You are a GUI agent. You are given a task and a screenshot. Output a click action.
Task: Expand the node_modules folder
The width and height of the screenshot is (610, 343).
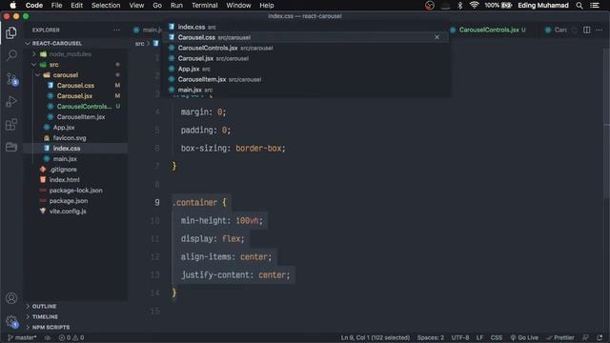(x=34, y=54)
